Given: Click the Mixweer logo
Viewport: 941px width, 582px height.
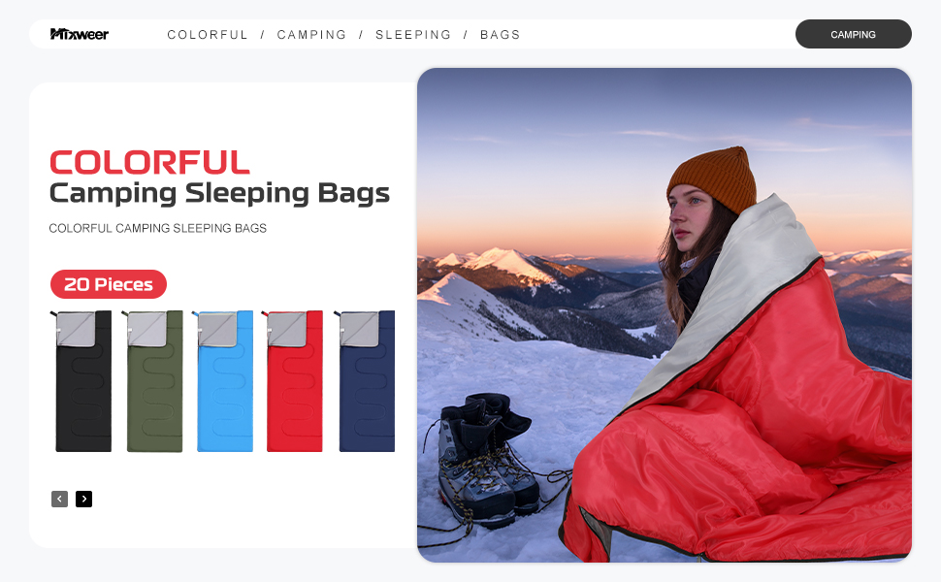Looking at the screenshot, I should (x=80, y=34).
